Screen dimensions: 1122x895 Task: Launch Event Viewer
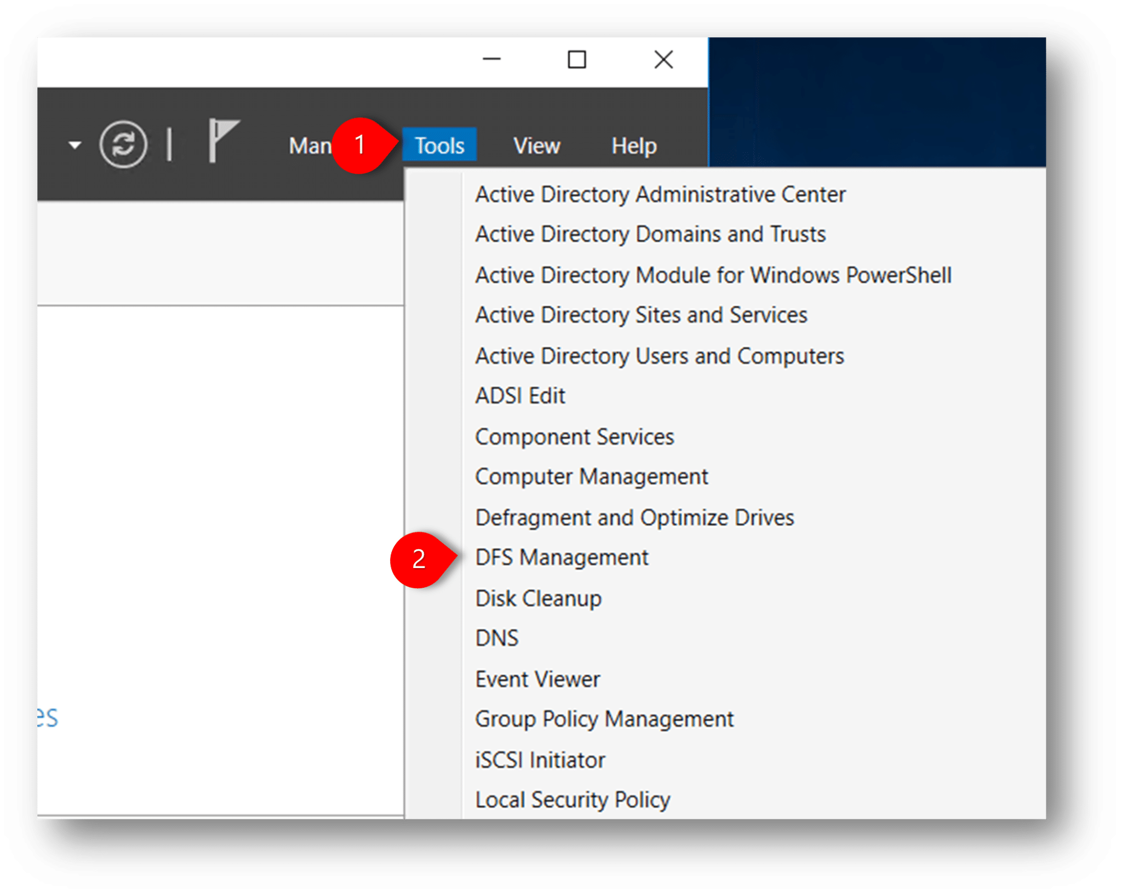[x=537, y=678]
